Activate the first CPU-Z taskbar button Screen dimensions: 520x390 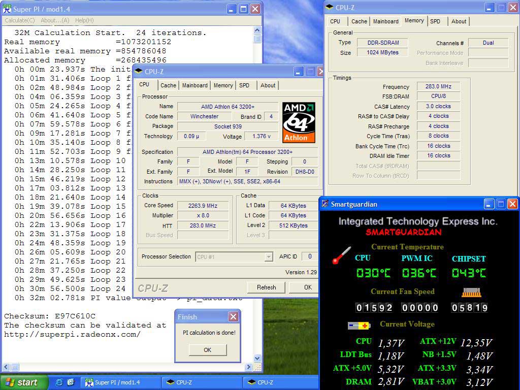coord(202,382)
